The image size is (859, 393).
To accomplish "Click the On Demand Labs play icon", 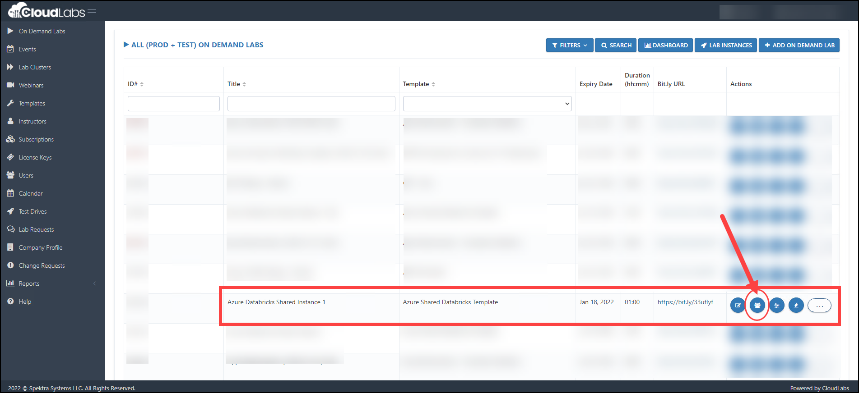I will [10, 31].
